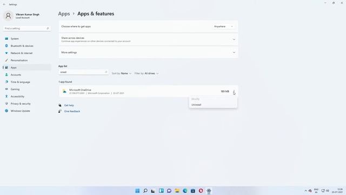Open Task View from taskbar
This screenshot has height=195, width=346.
153,191
